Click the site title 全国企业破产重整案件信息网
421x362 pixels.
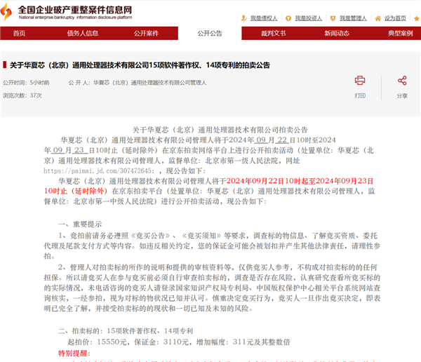[75, 10]
